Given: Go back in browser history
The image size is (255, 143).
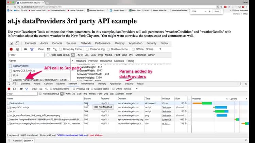Looking at the screenshot, I should pyautogui.click(x=8, y=7).
